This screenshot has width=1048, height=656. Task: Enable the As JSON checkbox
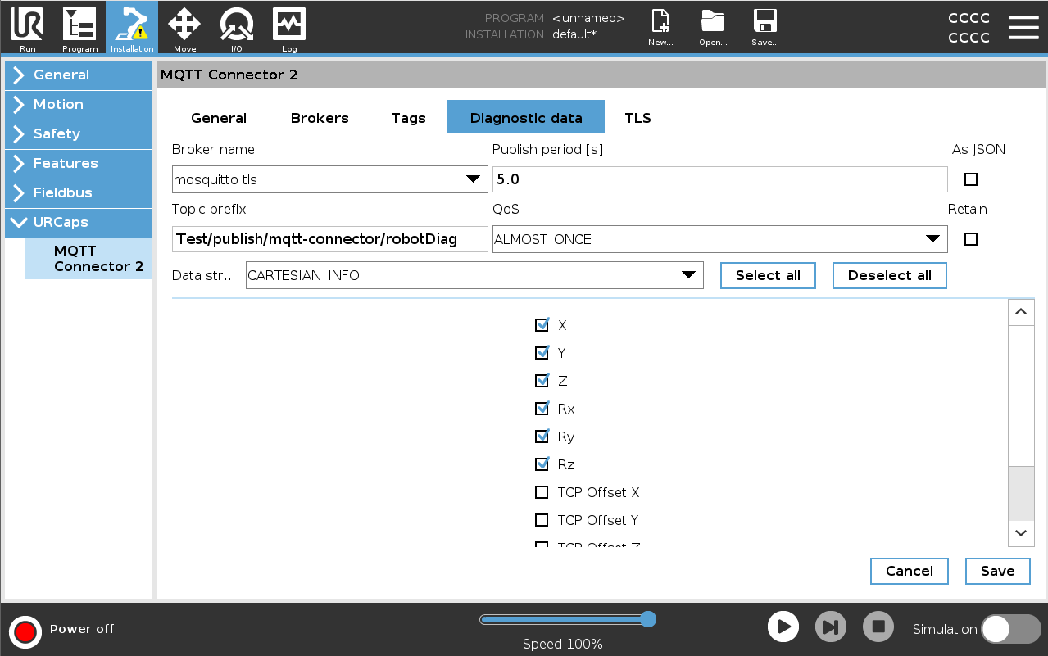[x=971, y=179]
